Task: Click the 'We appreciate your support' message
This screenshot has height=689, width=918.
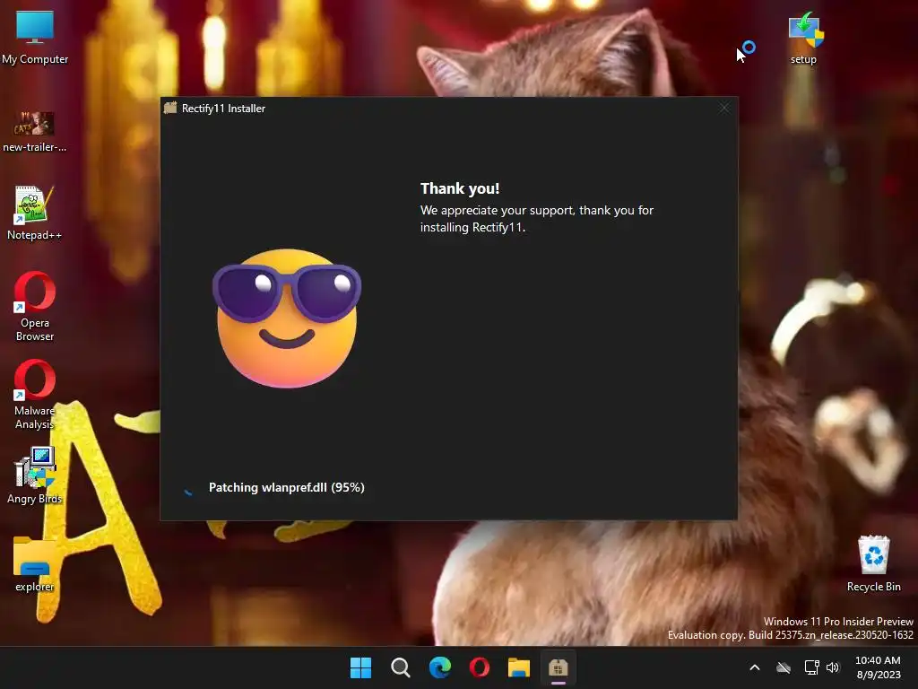Action: coord(537,219)
